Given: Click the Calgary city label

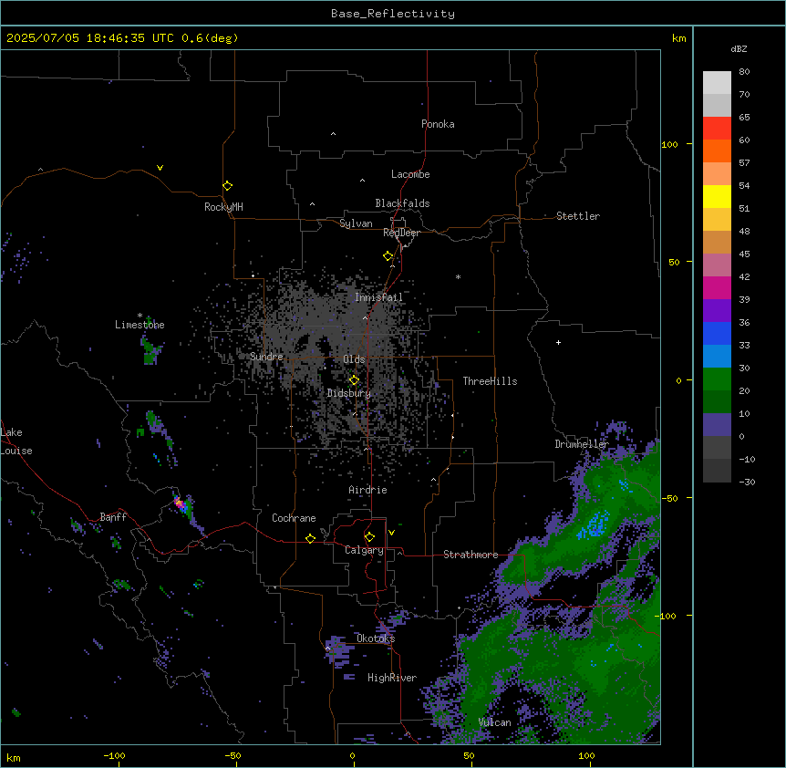Looking at the screenshot, I should tap(364, 550).
